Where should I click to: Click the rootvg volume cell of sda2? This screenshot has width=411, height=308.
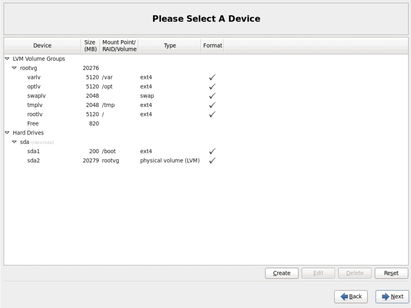point(111,160)
